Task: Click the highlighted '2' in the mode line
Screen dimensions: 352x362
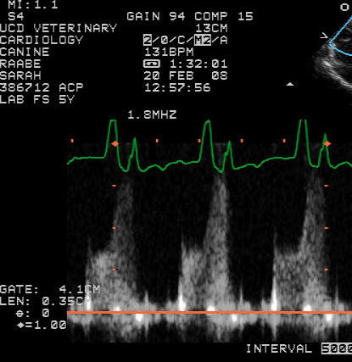Action: coord(148,40)
